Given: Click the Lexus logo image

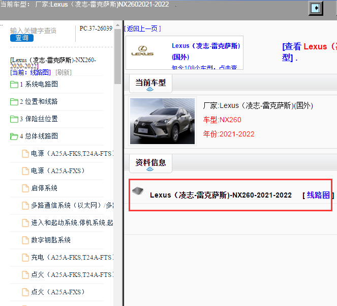Looking at the screenshot, I should [x=142, y=51].
